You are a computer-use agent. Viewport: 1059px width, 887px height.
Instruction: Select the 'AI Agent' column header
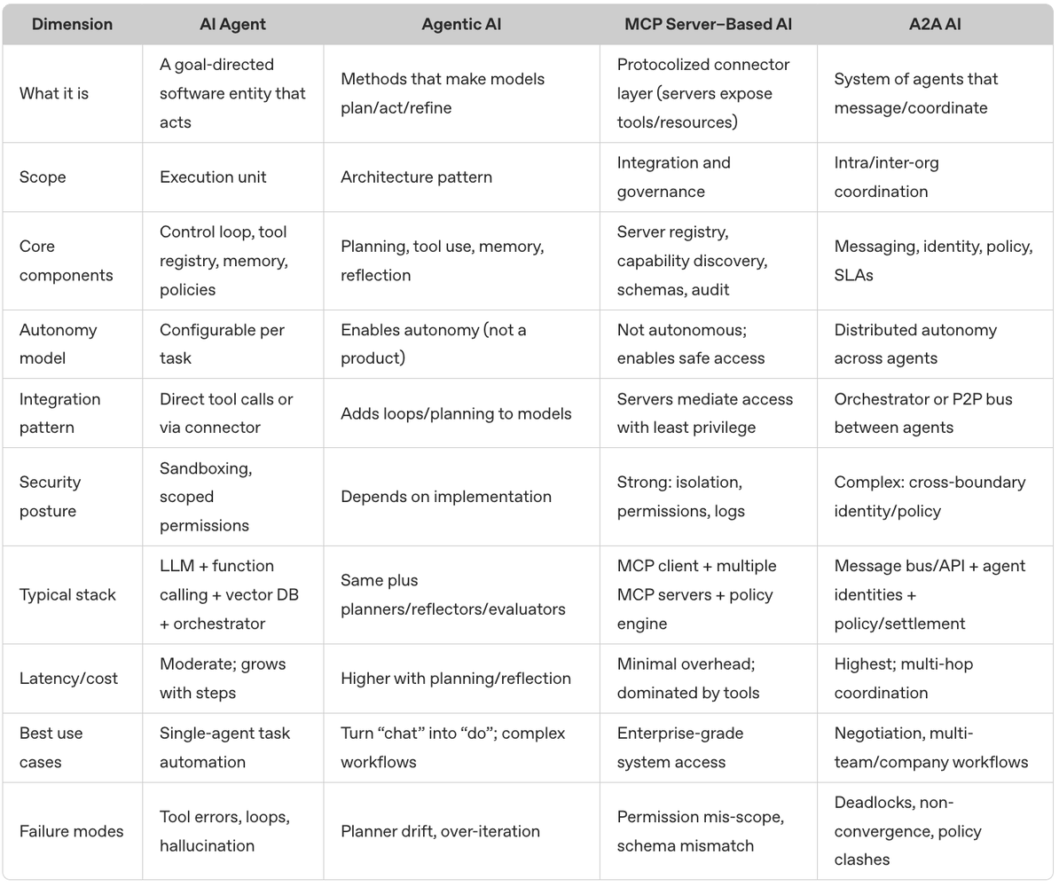click(232, 24)
